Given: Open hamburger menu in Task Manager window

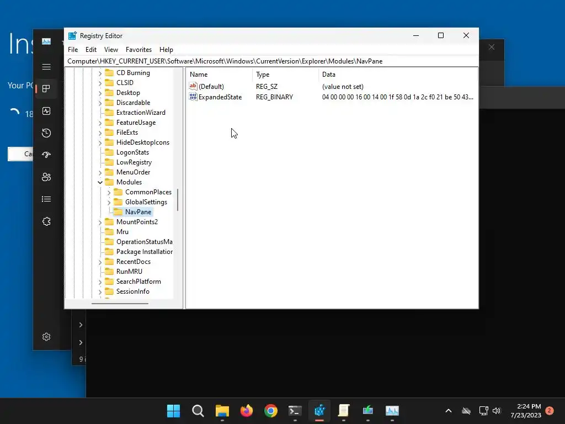Looking at the screenshot, I should [46, 67].
